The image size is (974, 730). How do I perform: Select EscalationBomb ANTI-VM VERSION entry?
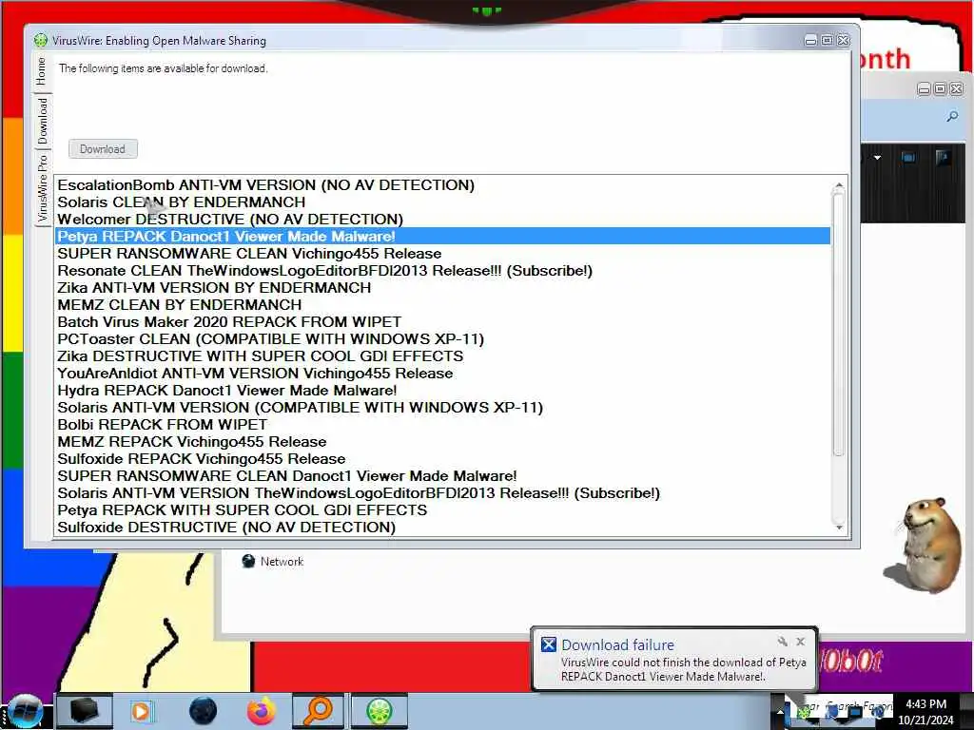pos(443,185)
